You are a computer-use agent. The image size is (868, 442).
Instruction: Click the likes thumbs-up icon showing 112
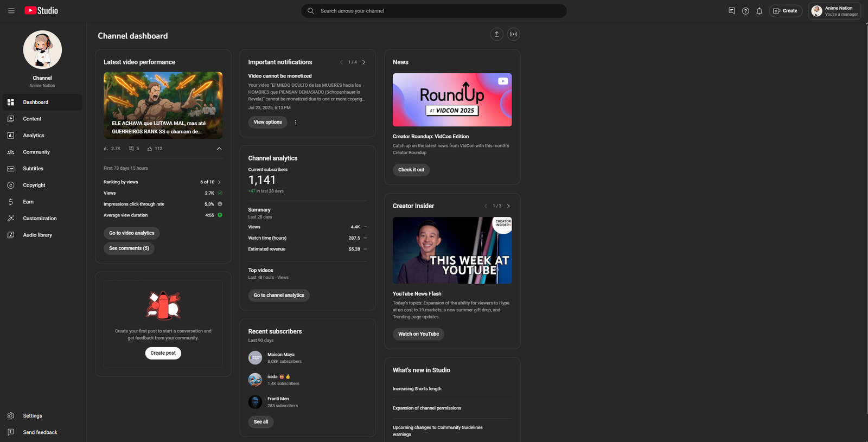pyautogui.click(x=150, y=149)
